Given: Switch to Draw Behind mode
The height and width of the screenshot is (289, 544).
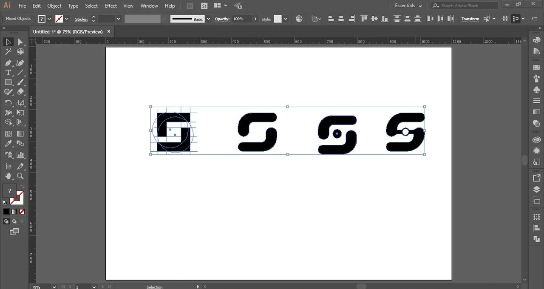Looking at the screenshot, I should coord(14,221).
